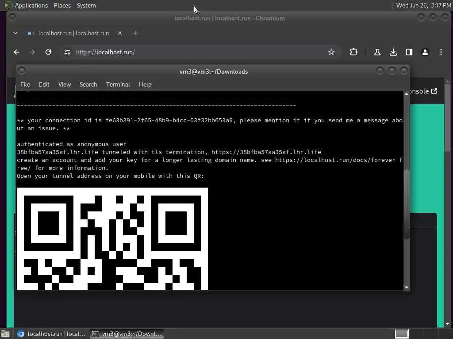Screen dimensions: 453x339
Task: Click the Chromium forward arrow
Action: click(32, 52)
